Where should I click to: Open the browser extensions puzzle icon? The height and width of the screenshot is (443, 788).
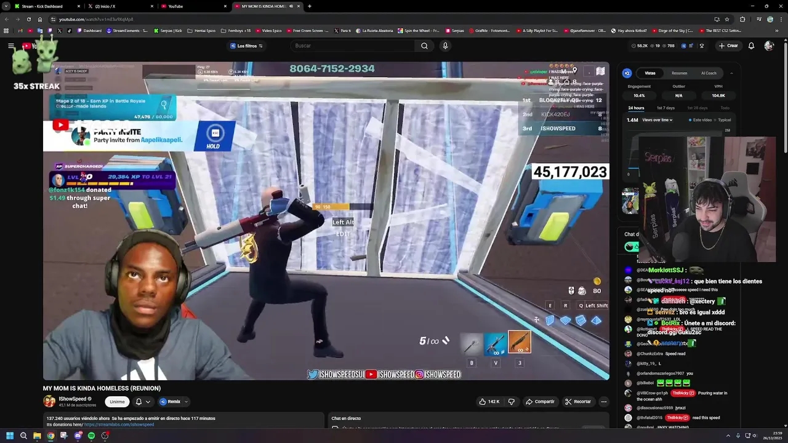coord(742,19)
